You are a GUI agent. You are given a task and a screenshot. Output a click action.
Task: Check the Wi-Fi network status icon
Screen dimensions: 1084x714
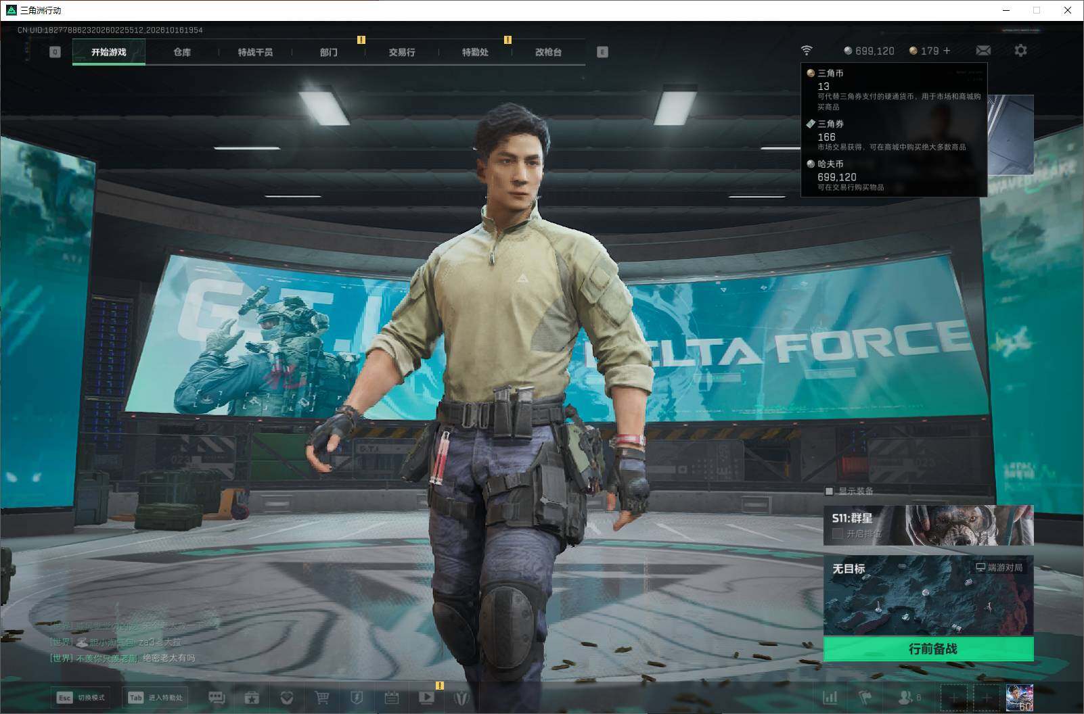coord(806,51)
